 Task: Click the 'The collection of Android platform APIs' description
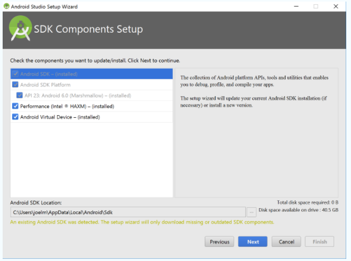pyautogui.click(x=254, y=81)
